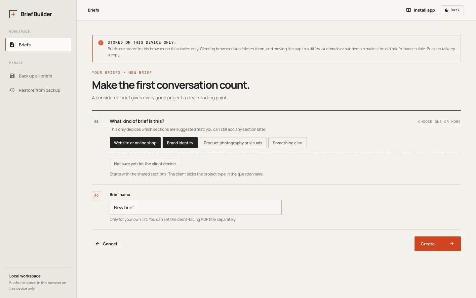Focus the Brief name input field
The width and height of the screenshot is (476, 298).
196,207
